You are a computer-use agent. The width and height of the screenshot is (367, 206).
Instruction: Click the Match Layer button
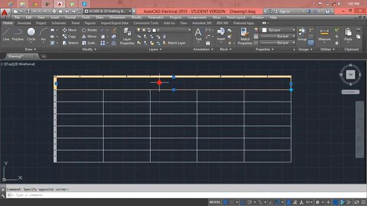click(174, 43)
